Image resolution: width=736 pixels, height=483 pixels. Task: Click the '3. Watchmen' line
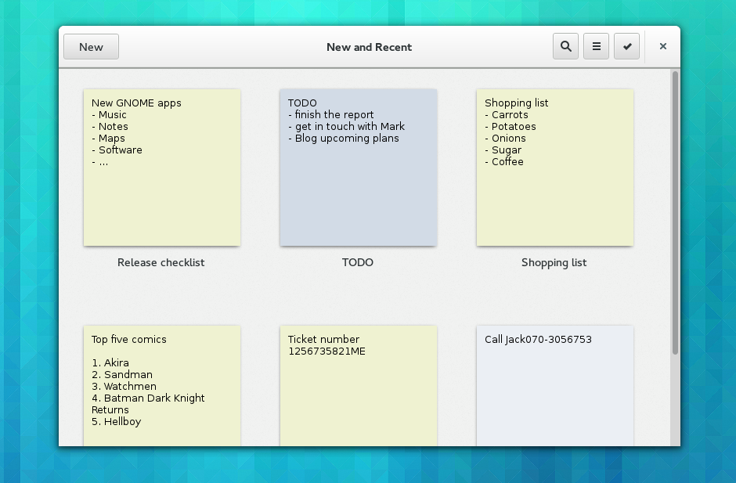tap(124, 386)
